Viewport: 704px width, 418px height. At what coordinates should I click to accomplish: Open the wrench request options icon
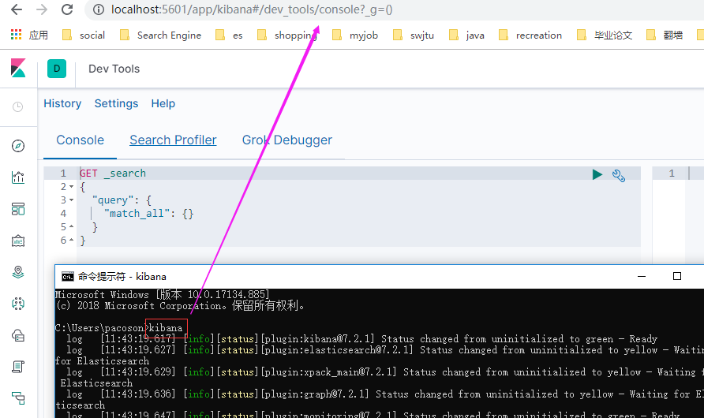[619, 175]
